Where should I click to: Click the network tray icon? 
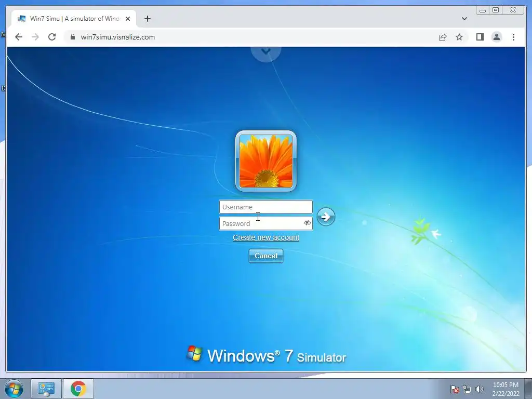(467, 389)
